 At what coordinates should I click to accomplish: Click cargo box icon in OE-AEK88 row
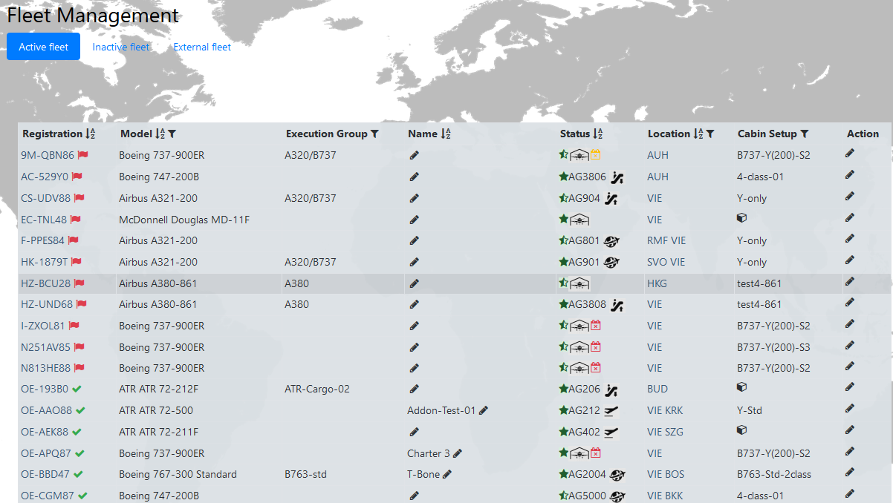pyautogui.click(x=741, y=430)
